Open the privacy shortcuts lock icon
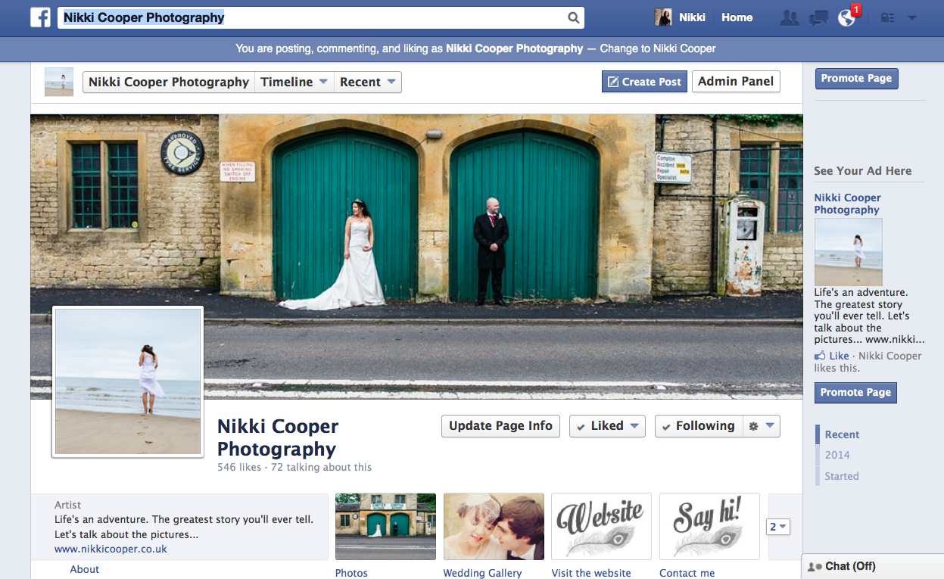 pyautogui.click(x=887, y=17)
